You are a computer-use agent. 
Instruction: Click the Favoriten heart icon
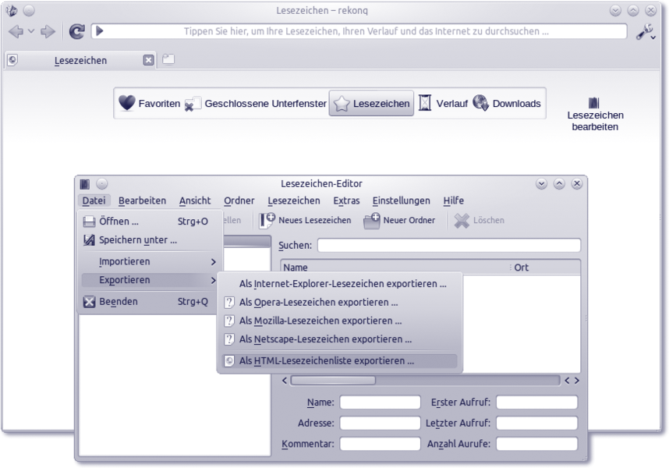(x=127, y=103)
